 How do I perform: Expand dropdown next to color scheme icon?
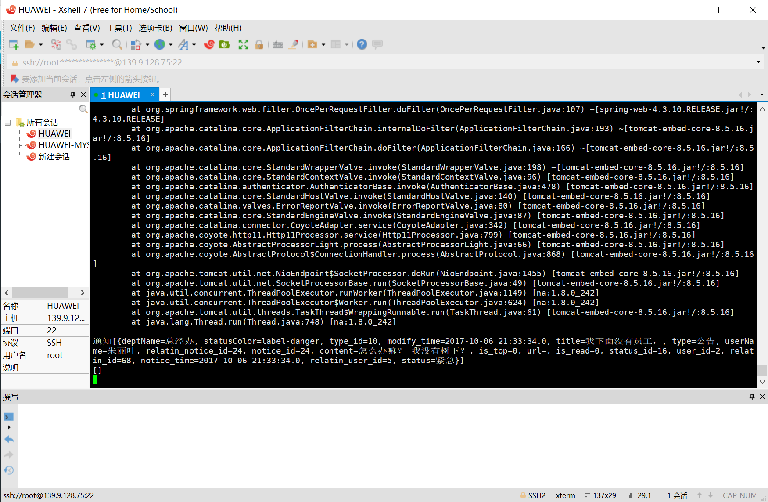[147, 44]
